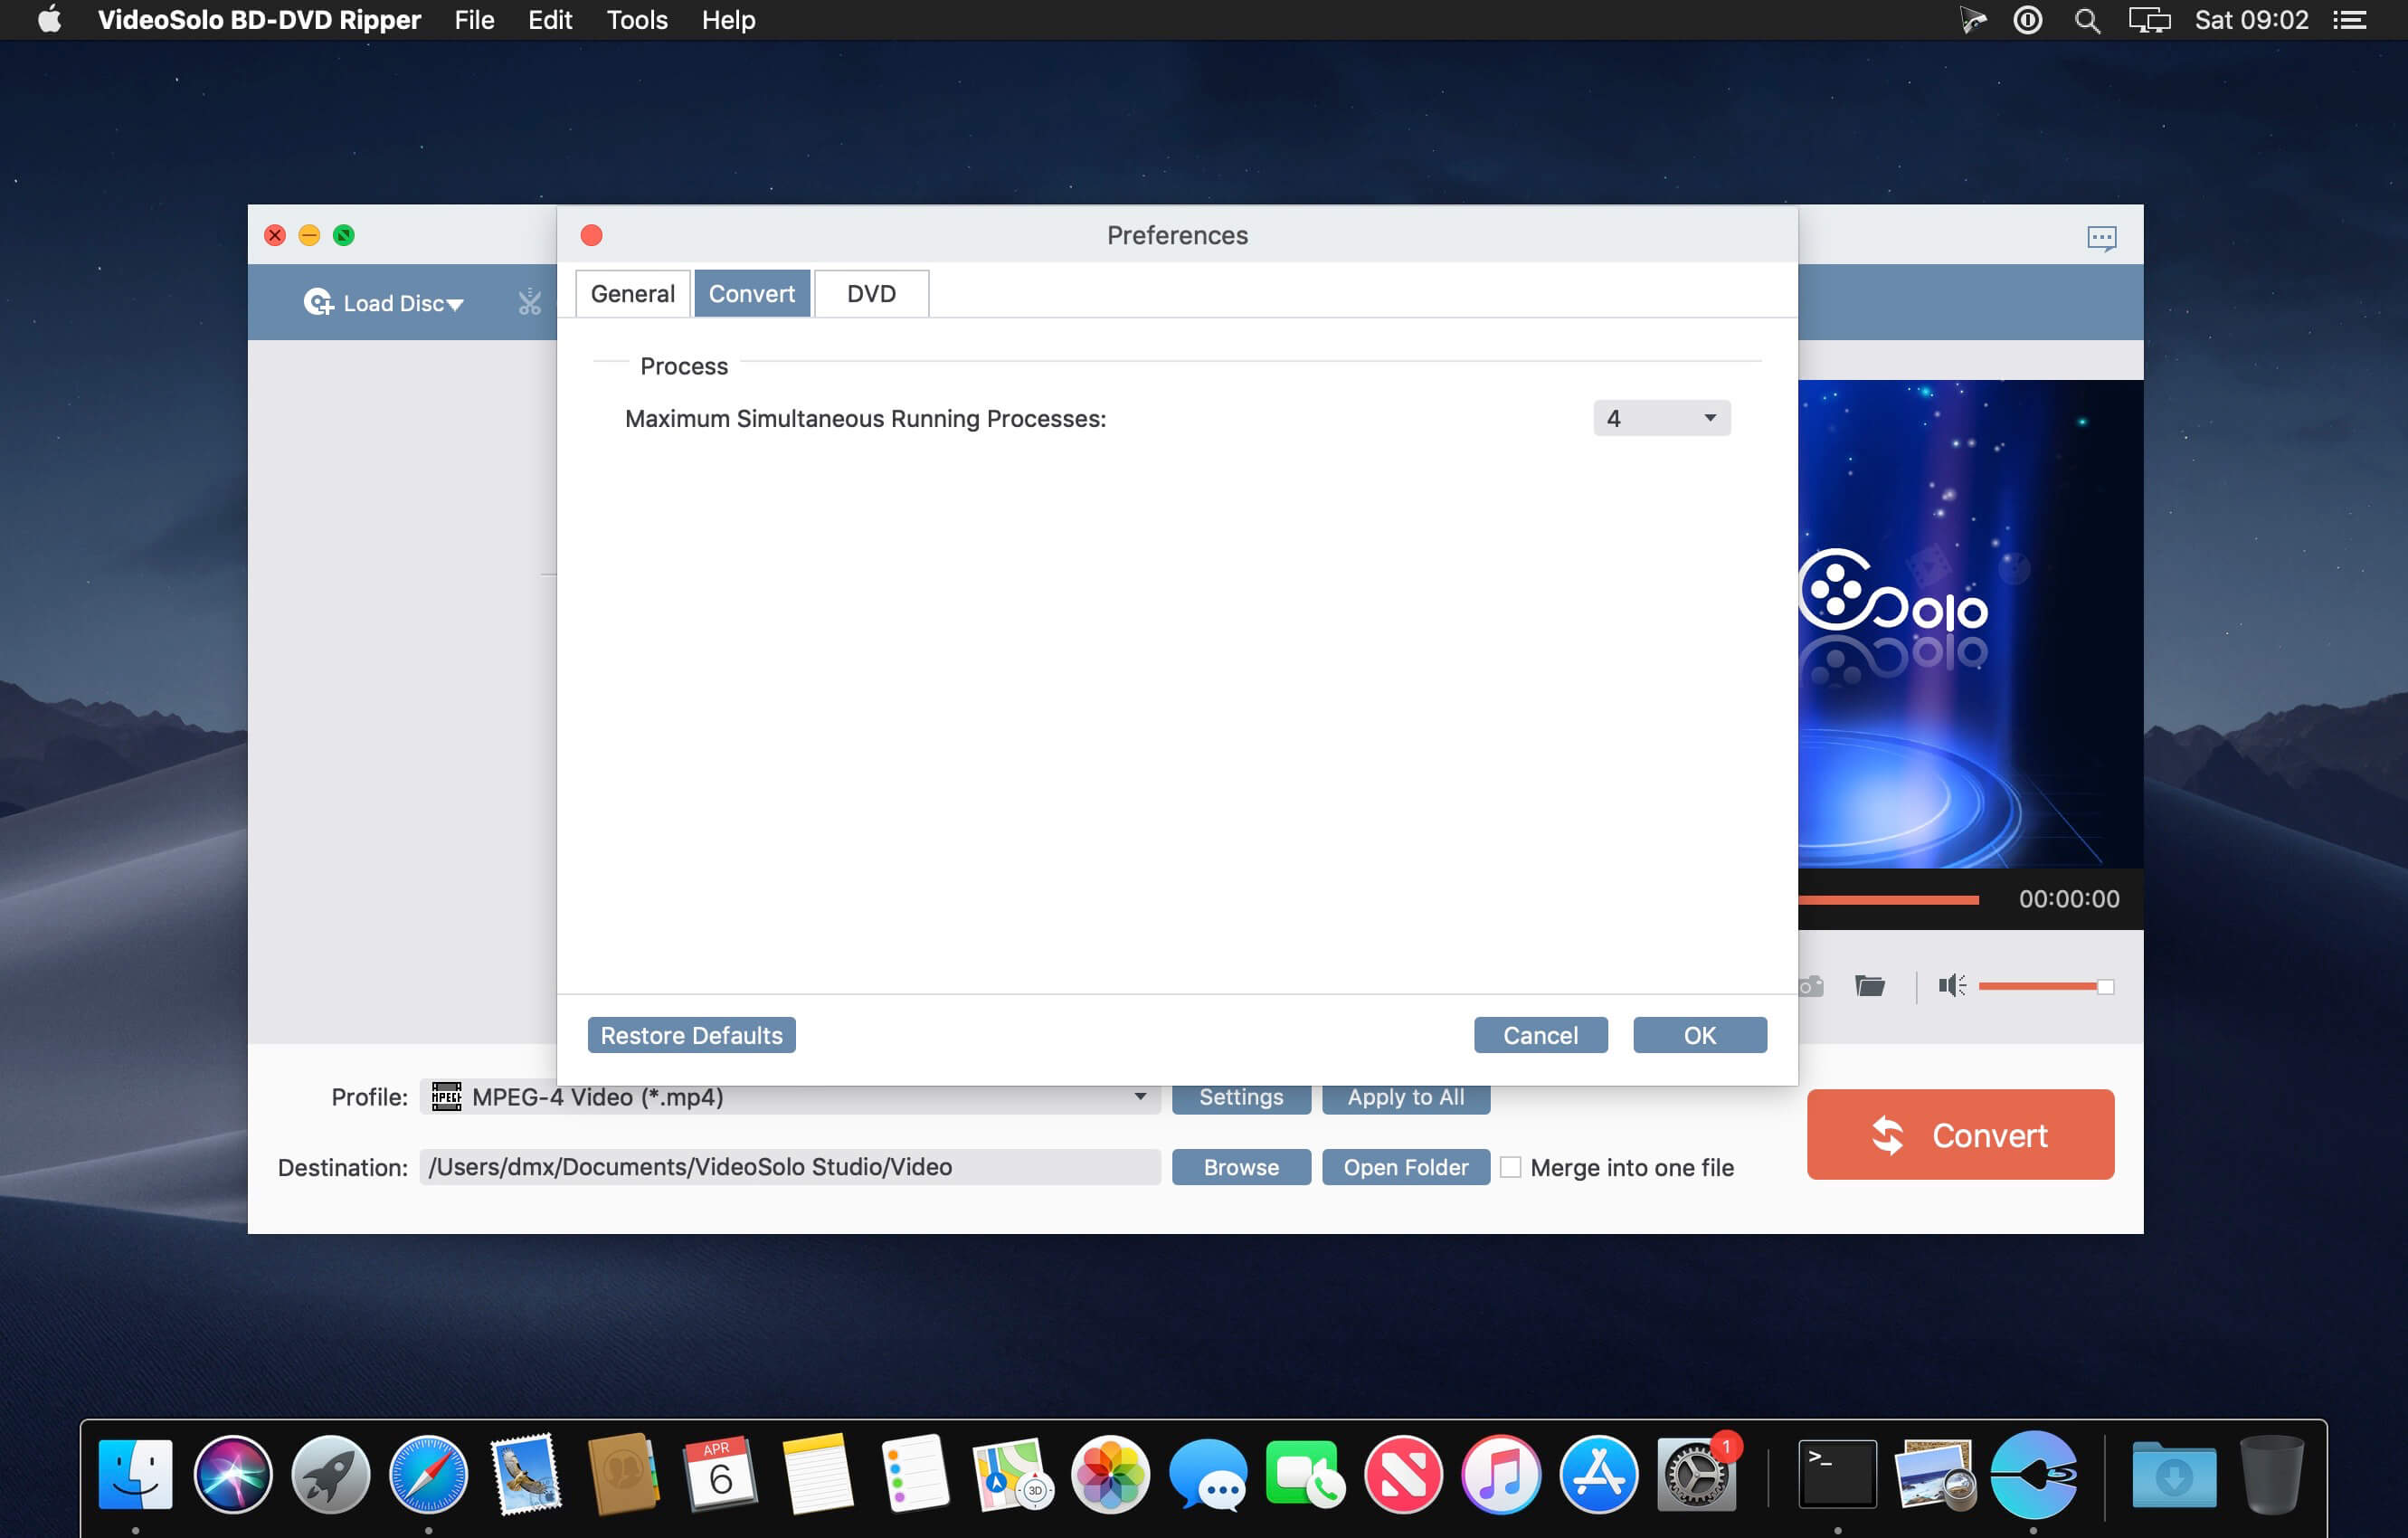Open the snapshot folder icon
This screenshot has width=2408, height=1538.
pyautogui.click(x=1869, y=986)
